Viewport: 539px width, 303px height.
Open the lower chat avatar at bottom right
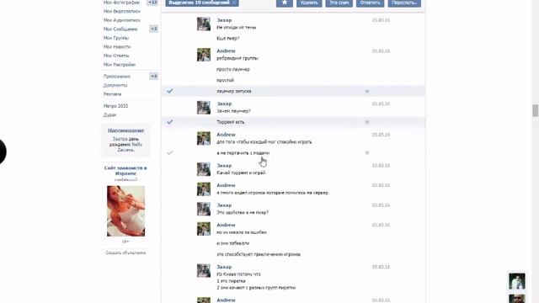pyautogui.click(x=517, y=298)
